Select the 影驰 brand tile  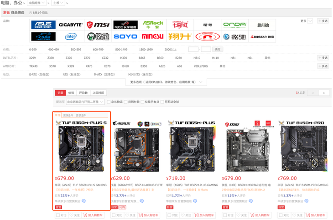pos(263,25)
